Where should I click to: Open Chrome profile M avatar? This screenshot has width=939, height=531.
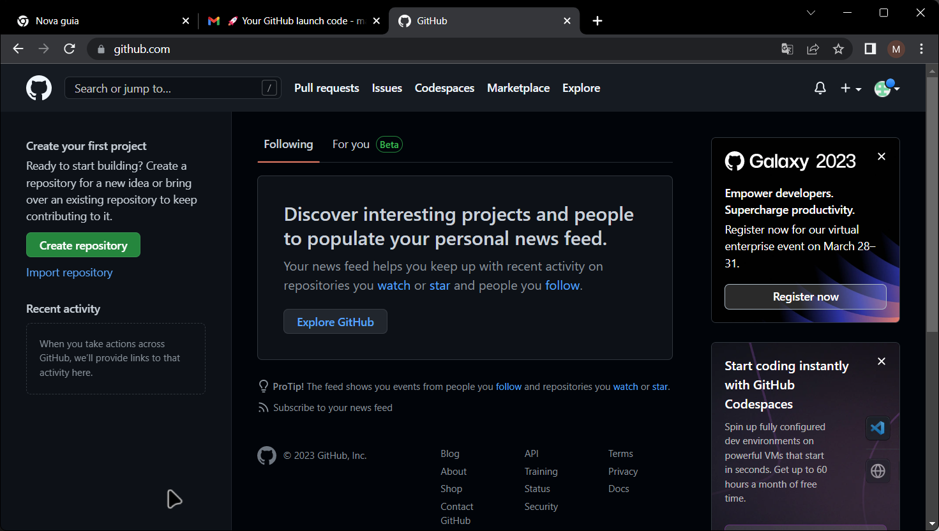tap(896, 49)
